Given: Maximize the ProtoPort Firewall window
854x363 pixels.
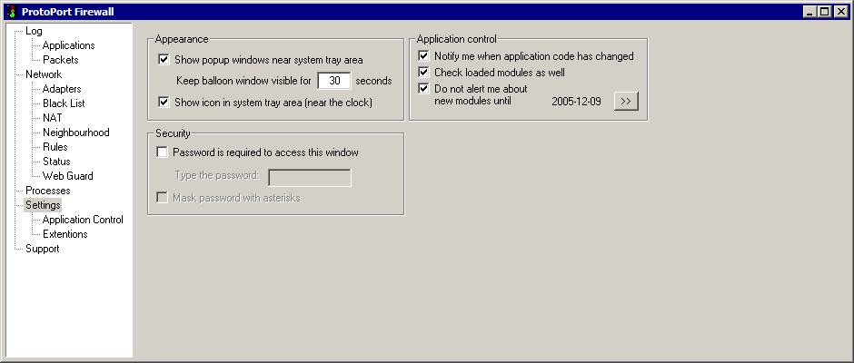Looking at the screenshot, I should click(825, 11).
